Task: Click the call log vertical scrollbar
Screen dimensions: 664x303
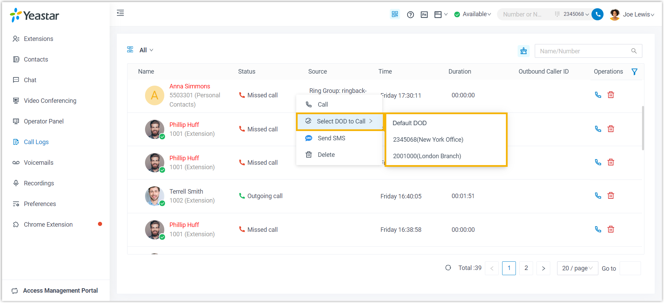Action: coord(643,128)
